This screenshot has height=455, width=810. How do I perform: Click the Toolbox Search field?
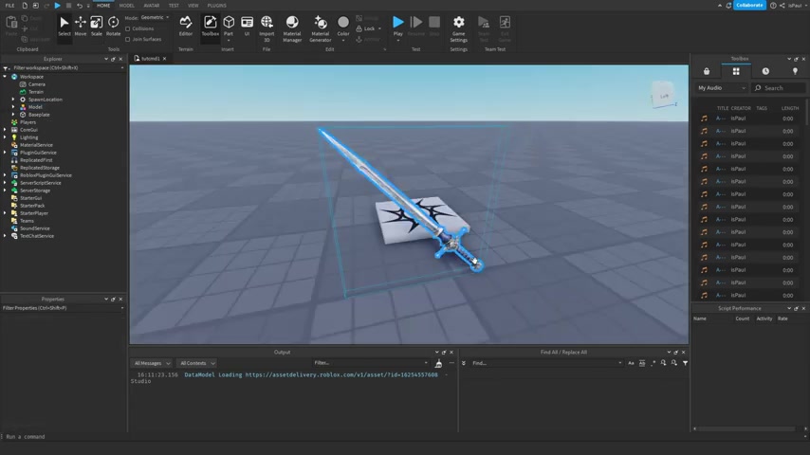pos(779,88)
